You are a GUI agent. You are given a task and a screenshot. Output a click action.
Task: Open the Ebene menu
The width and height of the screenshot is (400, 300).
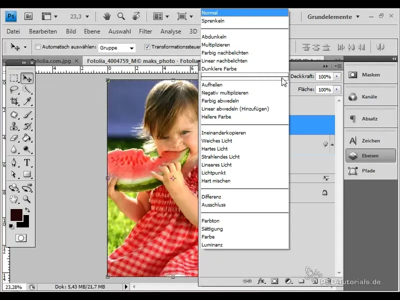click(92, 31)
